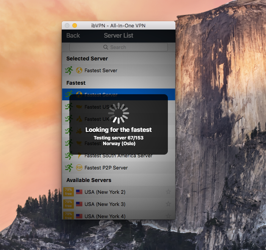266x250 pixels.
Task: Open the selected Fastest Server entry
Action: click(x=118, y=70)
